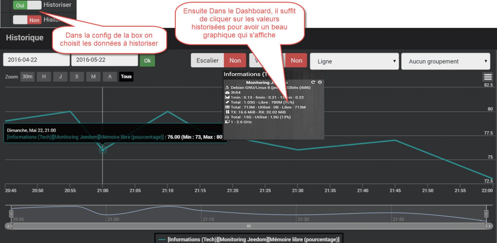Click the load average icon beside 1min
497x243 pixels.
(x=227, y=97)
